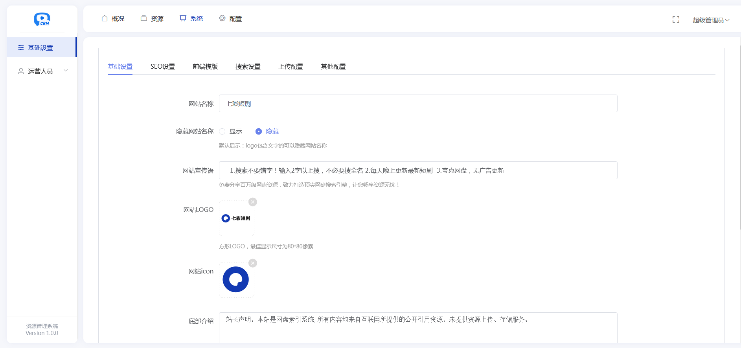
Task: Click the 网站icon blue thumbnail image
Action: [x=236, y=280]
